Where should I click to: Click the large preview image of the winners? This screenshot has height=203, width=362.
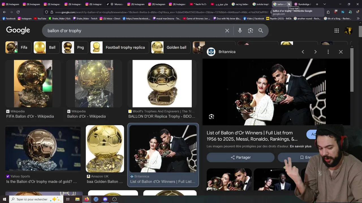point(264,92)
